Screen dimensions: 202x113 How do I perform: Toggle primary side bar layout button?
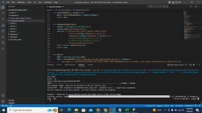170,2
